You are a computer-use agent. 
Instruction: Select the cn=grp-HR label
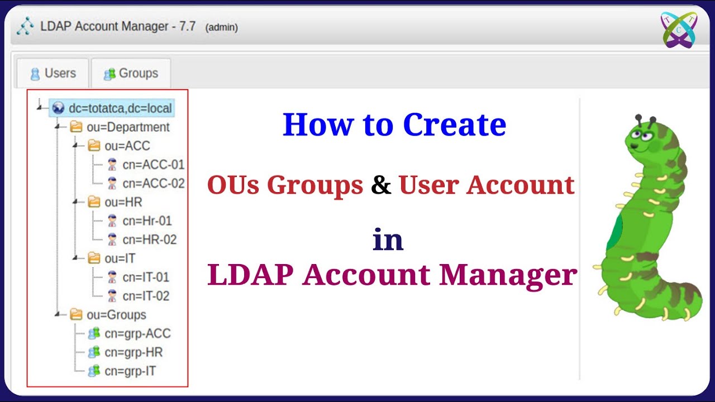[134, 352]
